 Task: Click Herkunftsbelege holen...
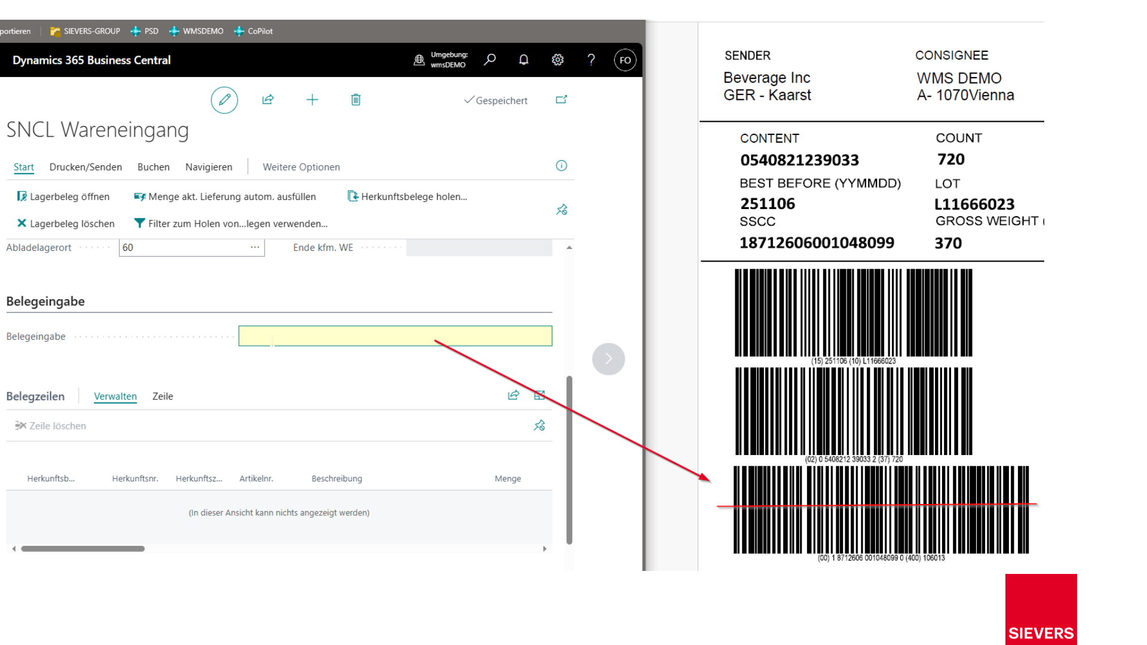[x=407, y=196]
